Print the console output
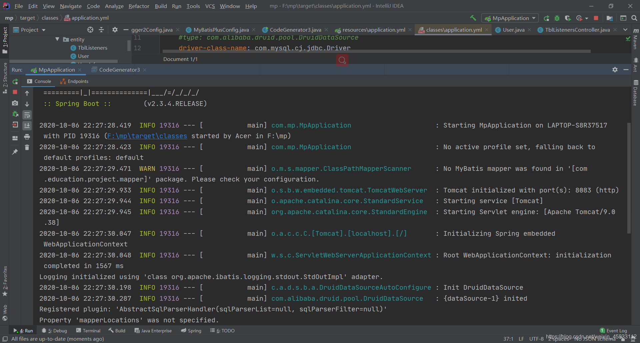The image size is (640, 343). (27, 137)
